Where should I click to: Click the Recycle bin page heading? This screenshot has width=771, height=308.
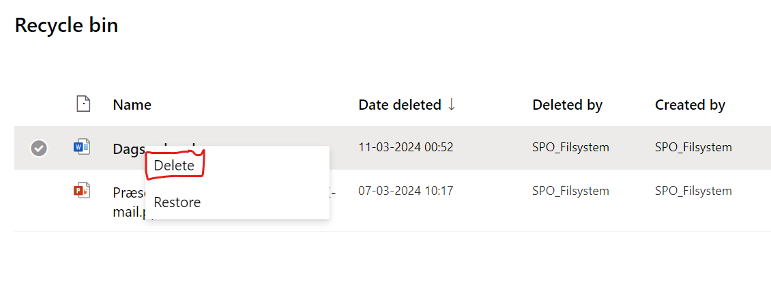pyautogui.click(x=66, y=25)
